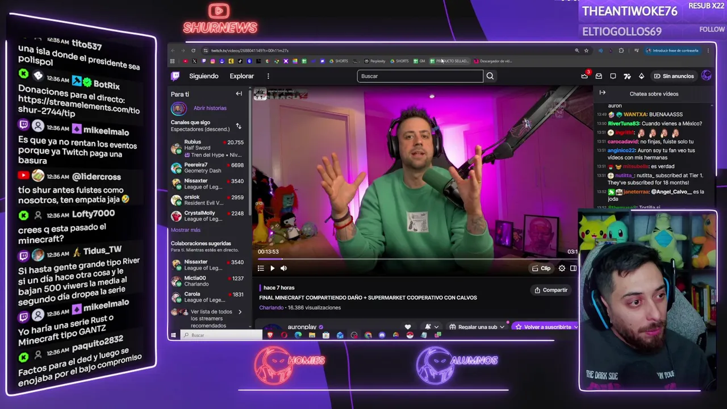727x409 pixels.
Task: Open video chapters list icon
Action: (x=261, y=268)
